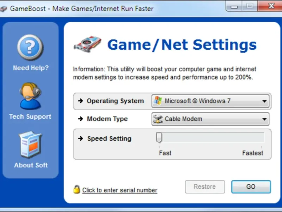Click the Speed Setting slider handle
Screen dimensions: 282x212
coord(159,138)
